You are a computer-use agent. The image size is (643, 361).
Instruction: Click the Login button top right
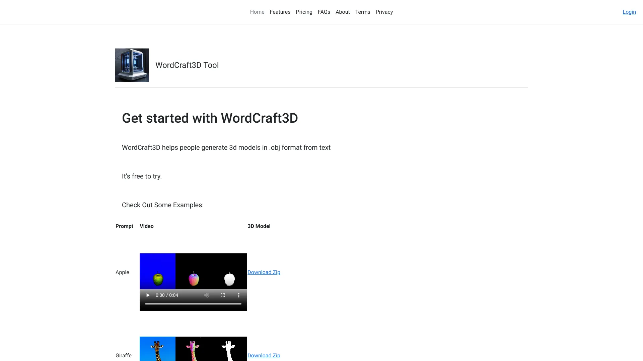629,12
